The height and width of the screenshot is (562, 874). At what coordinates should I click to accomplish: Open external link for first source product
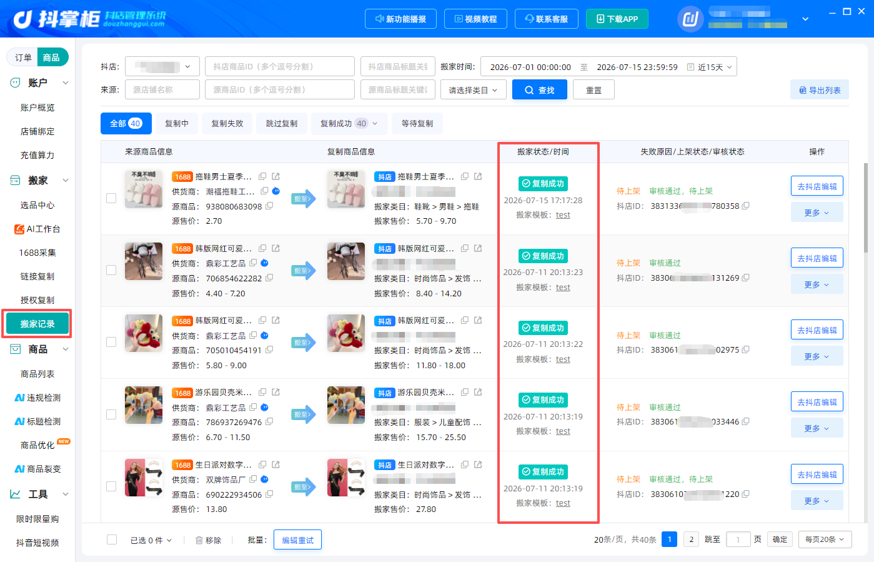click(x=276, y=176)
